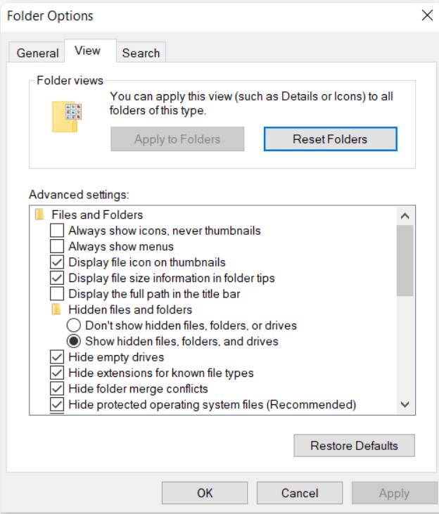Click the Advanced settings: label

(x=79, y=195)
